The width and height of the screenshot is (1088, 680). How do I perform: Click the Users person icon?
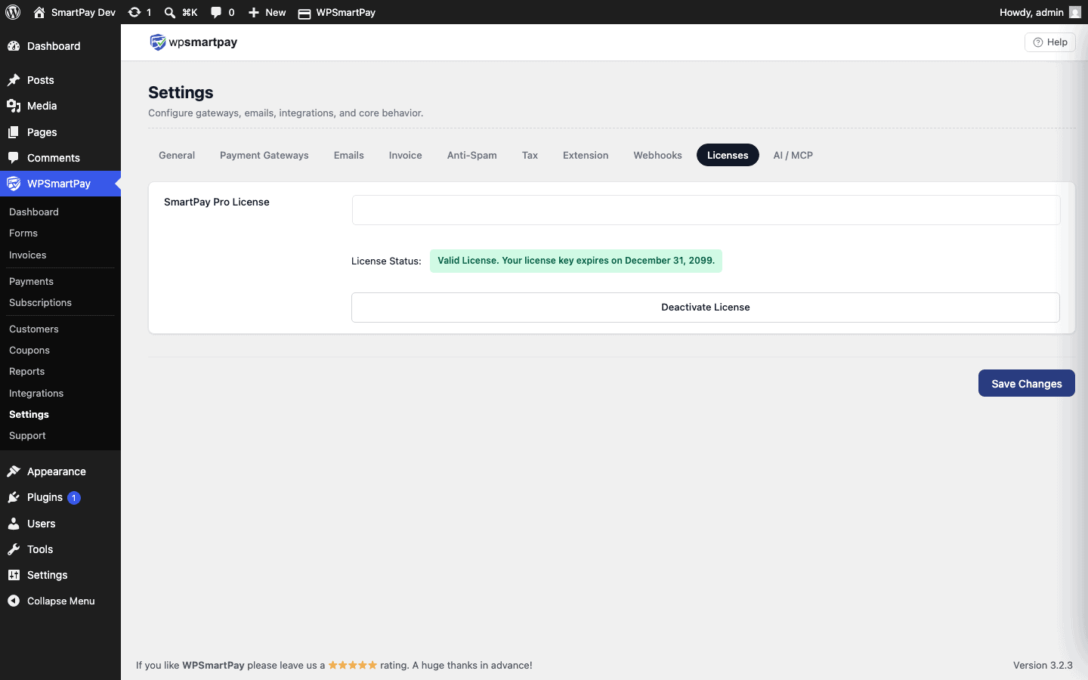tap(14, 524)
